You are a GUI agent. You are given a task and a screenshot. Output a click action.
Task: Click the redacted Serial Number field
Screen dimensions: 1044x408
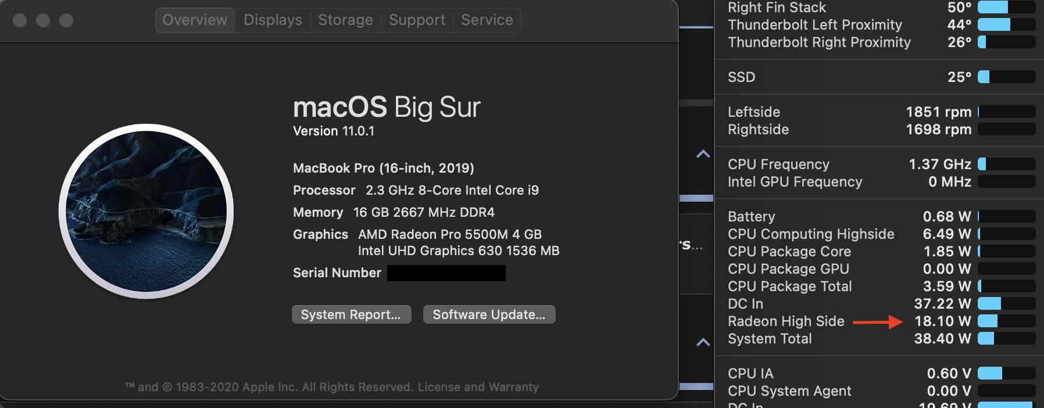[x=446, y=273]
